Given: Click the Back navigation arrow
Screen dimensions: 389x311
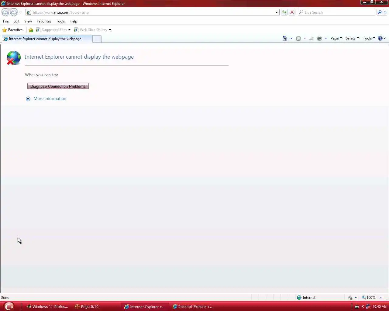Looking at the screenshot, I should (5, 12).
